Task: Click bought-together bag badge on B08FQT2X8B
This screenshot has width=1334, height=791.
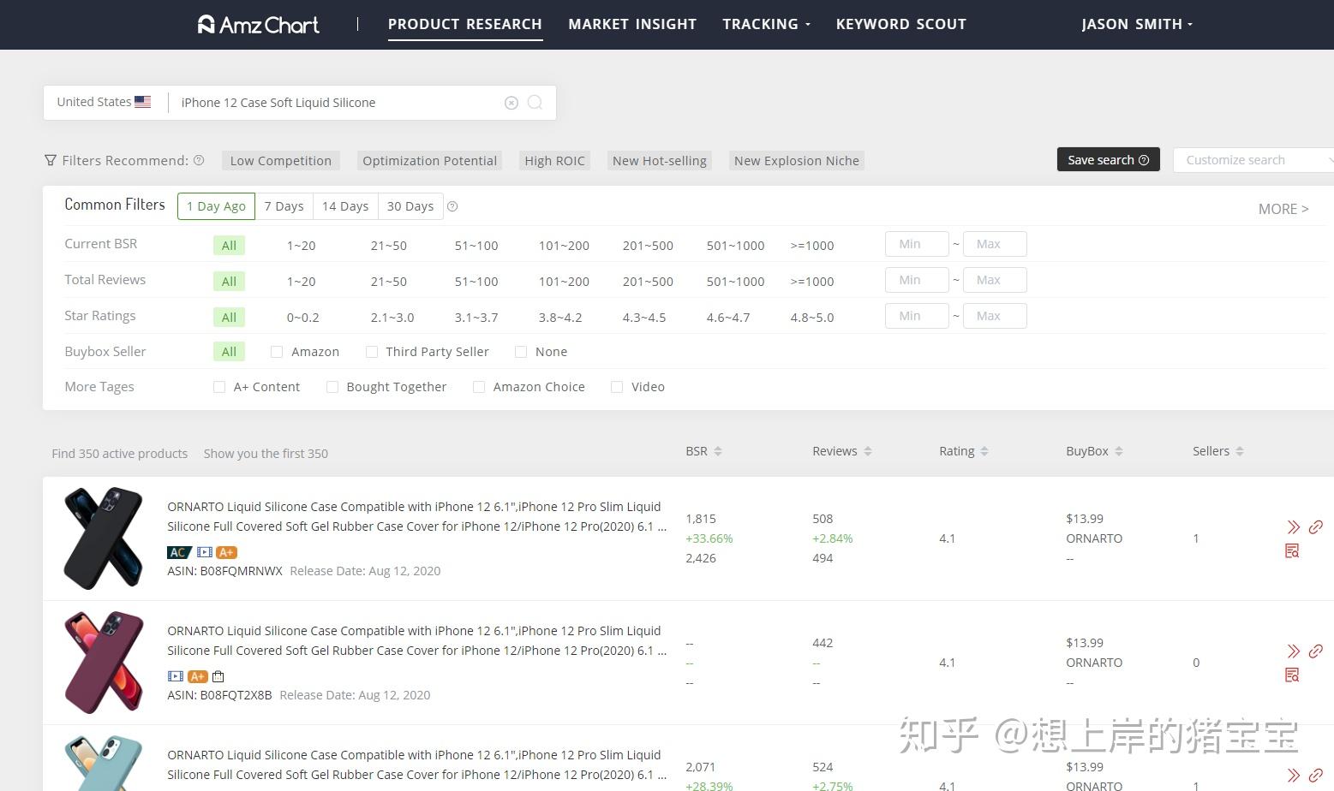Action: click(218, 676)
